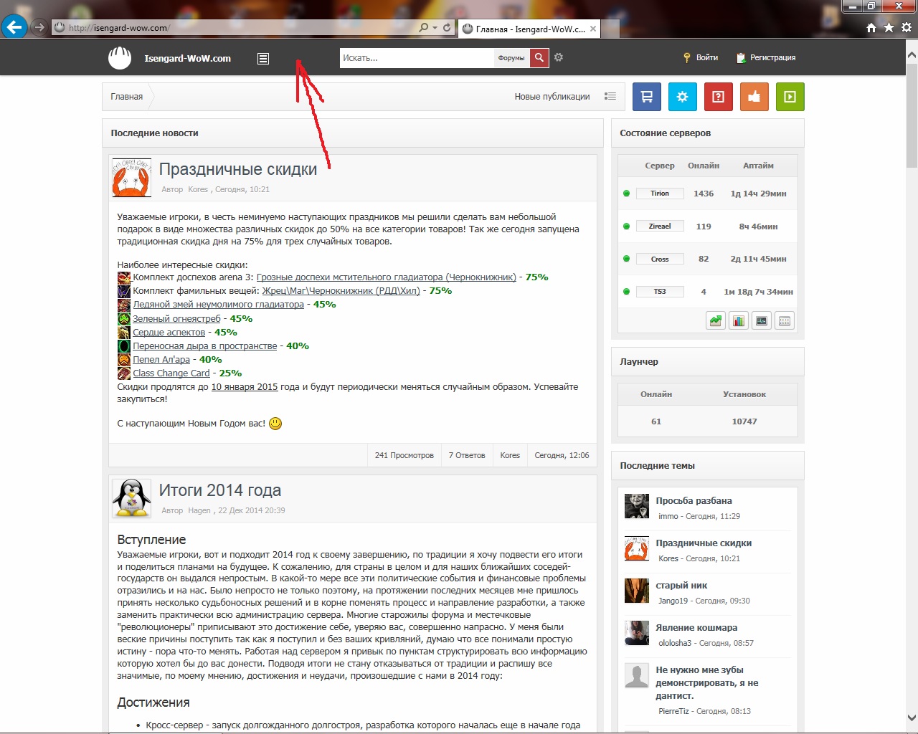Open advanced search gear icon
918x734 pixels.
click(559, 57)
